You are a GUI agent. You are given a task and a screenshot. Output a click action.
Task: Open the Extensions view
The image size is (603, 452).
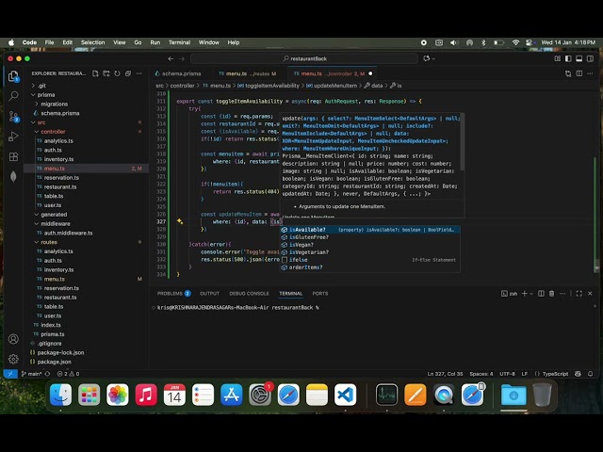click(13, 157)
